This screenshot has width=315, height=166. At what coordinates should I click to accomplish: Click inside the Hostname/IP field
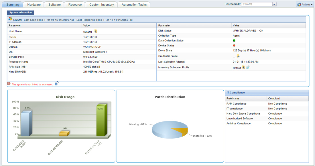coord(257,4)
